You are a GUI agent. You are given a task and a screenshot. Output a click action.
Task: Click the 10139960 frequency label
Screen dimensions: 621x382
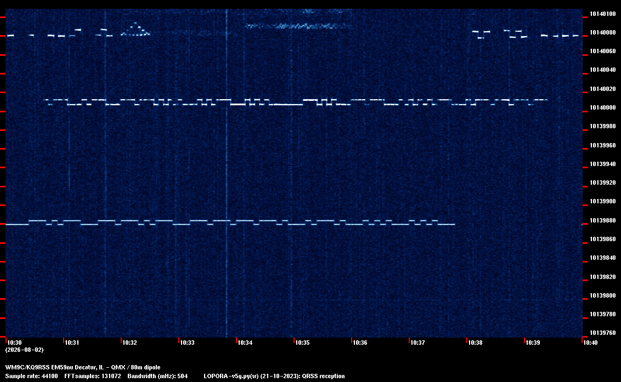tap(603, 145)
